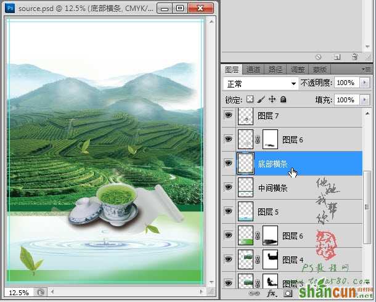Switch to the 调整 tab
The height and width of the screenshot is (302, 376).
[x=297, y=70]
